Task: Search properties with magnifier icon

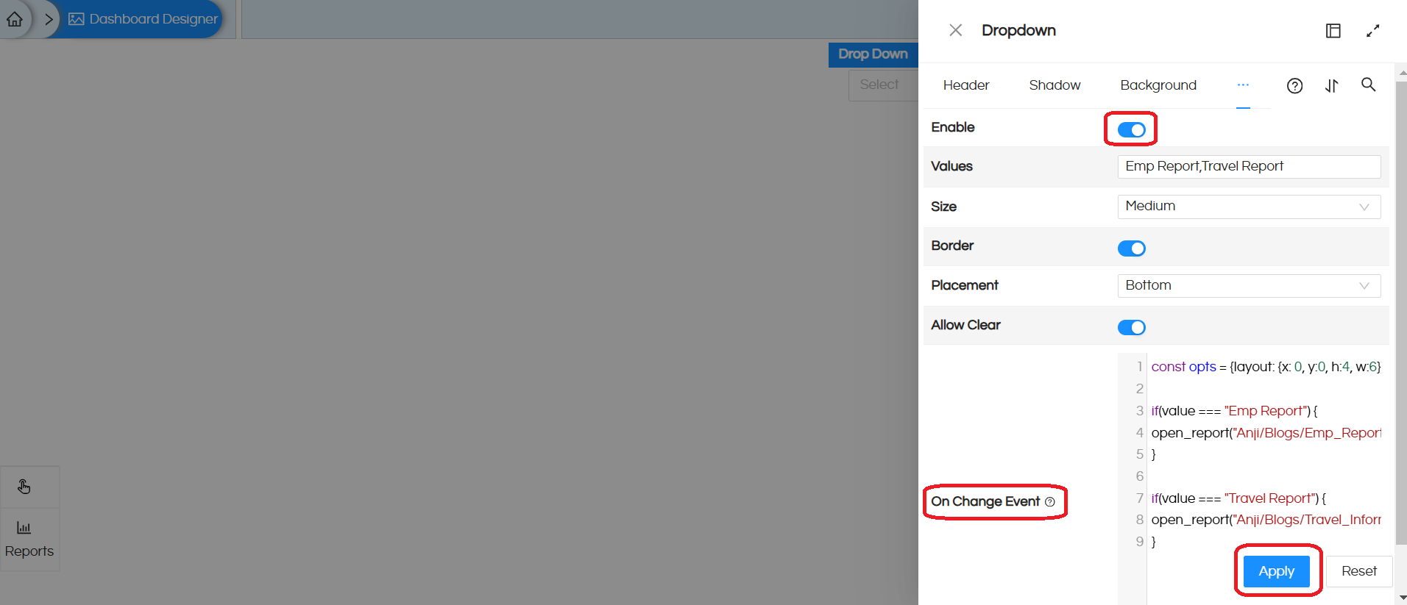Action: click(x=1368, y=85)
